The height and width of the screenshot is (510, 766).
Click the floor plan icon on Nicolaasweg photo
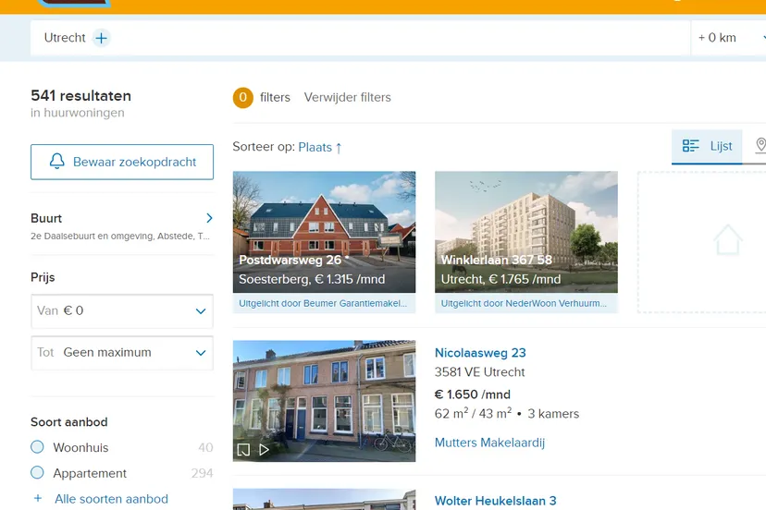(244, 450)
